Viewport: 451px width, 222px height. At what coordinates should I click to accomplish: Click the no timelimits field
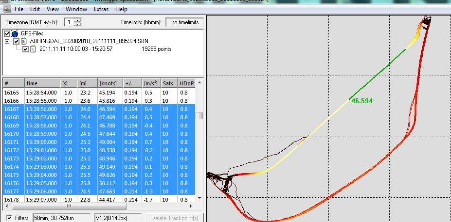184,22
